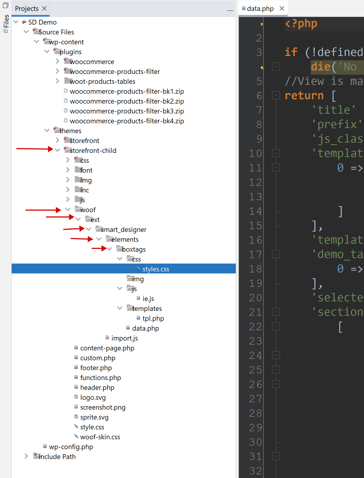Click the woocommerce plugin folder icon
The image size is (364, 478).
pyautogui.click(x=67, y=61)
